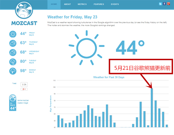This screenshot has height=135, width=174.
Task: Open the METRICS menu item
Action: pyautogui.click(x=82, y=4)
